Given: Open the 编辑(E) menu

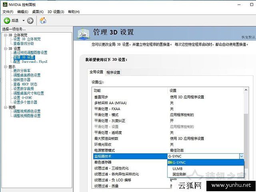Looking at the screenshot, I should (23, 12).
